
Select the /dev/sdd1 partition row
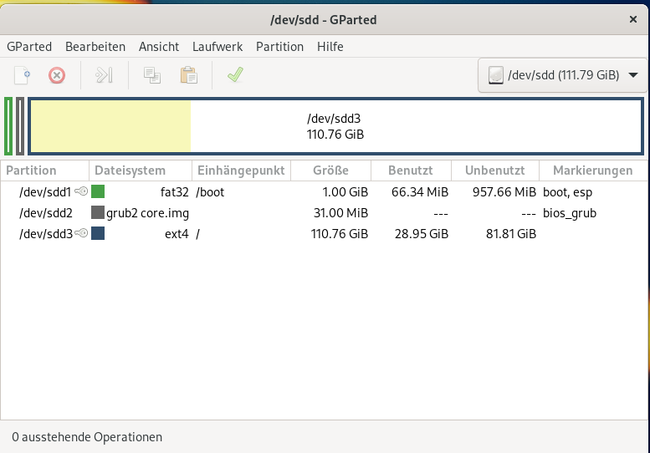click(x=324, y=191)
